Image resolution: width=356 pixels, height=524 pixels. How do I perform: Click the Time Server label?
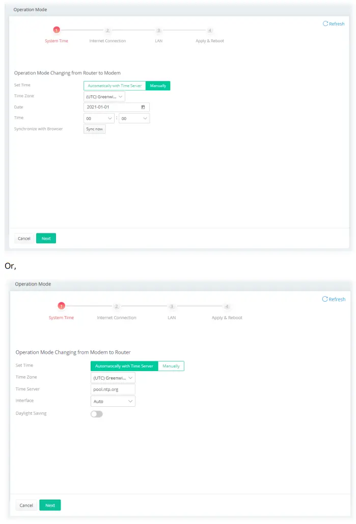[x=28, y=389]
